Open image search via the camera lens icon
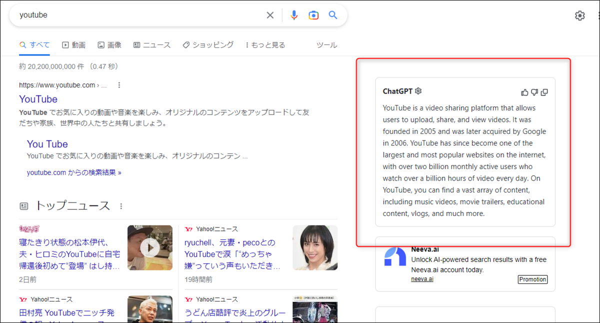 point(313,15)
